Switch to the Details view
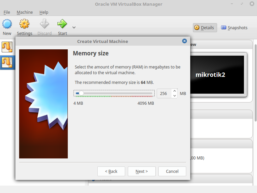257x193 pixels. coord(205,28)
